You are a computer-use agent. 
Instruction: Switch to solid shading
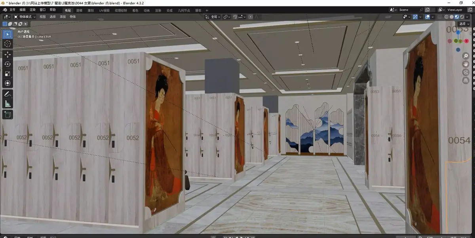click(452, 17)
